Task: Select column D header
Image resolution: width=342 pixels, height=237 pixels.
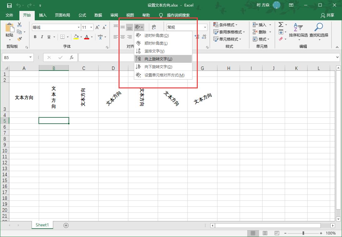Action: pos(113,68)
